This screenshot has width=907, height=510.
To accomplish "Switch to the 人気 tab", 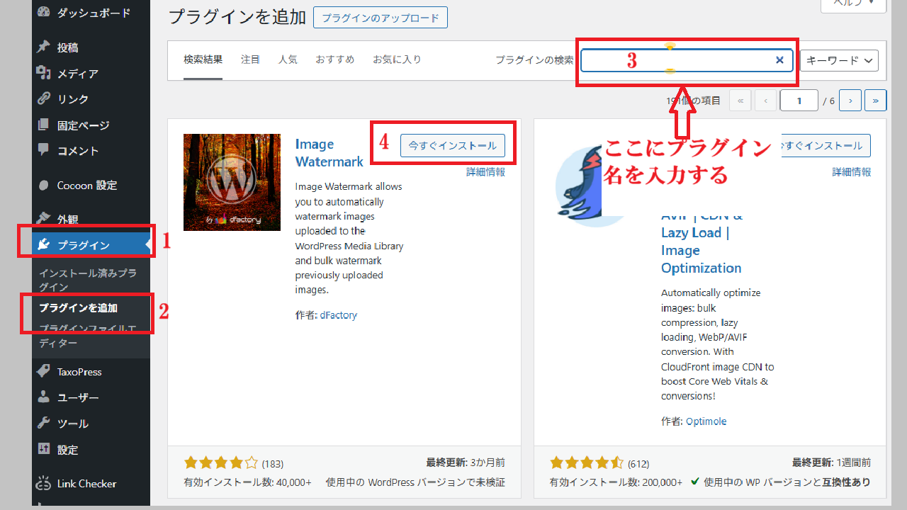I will tap(288, 59).
